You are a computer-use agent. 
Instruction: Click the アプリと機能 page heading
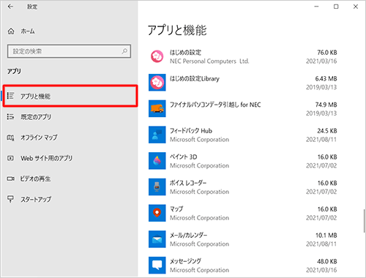pos(177,31)
